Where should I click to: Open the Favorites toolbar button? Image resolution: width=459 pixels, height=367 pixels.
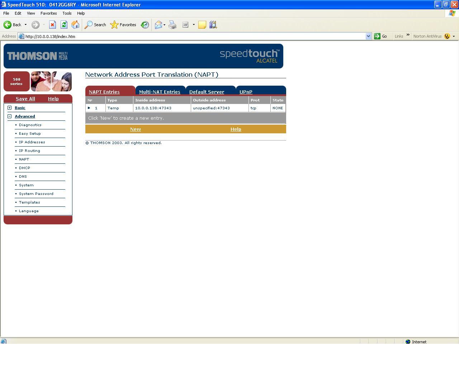point(123,25)
